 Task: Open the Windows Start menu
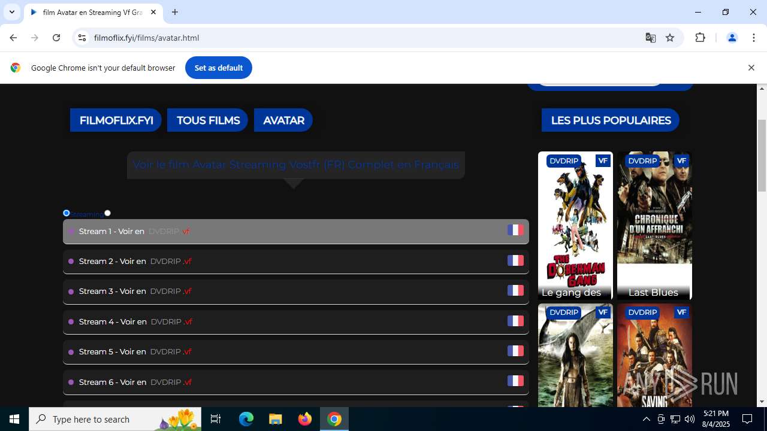coord(14,419)
